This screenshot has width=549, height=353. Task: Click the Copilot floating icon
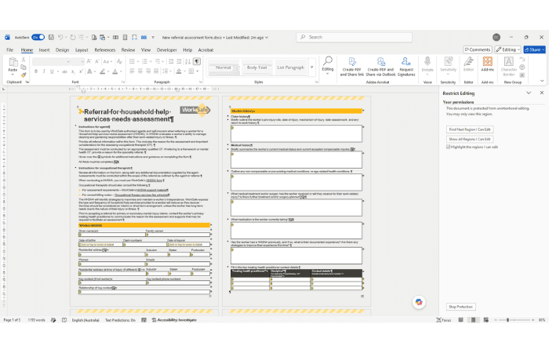click(x=419, y=302)
